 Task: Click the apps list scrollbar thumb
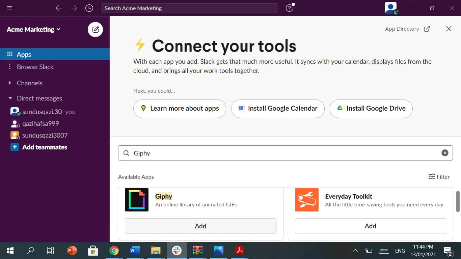(458, 201)
